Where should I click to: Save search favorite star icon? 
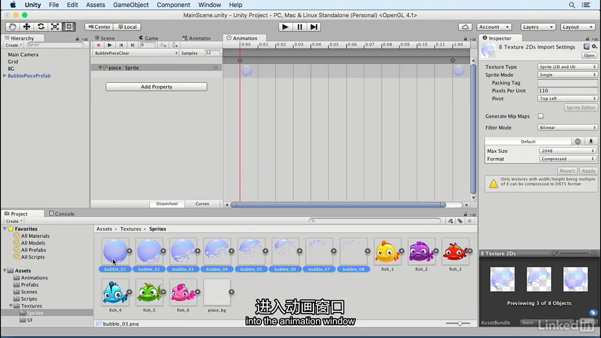coord(470,221)
